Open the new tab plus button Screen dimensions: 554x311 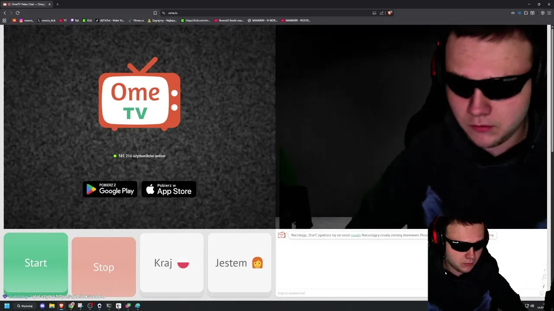coord(57,4)
